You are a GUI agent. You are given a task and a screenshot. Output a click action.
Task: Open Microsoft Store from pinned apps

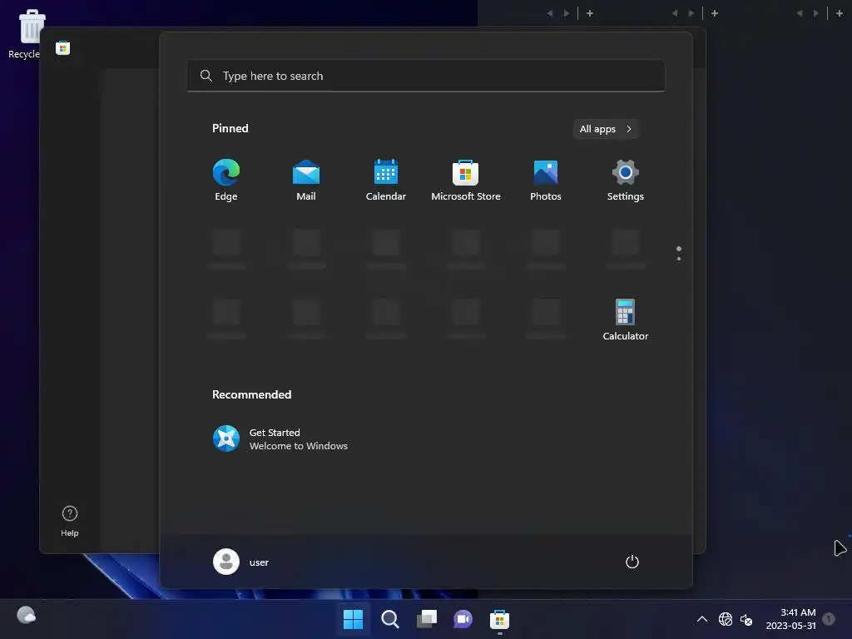pyautogui.click(x=466, y=181)
